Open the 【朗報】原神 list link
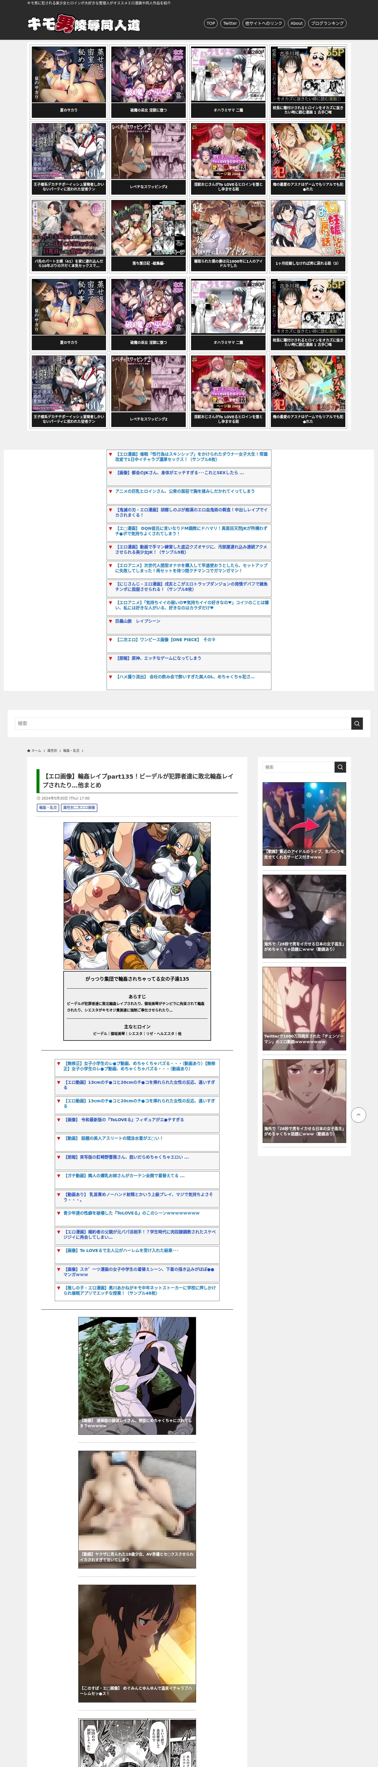This screenshot has width=378, height=1767. [x=158, y=658]
